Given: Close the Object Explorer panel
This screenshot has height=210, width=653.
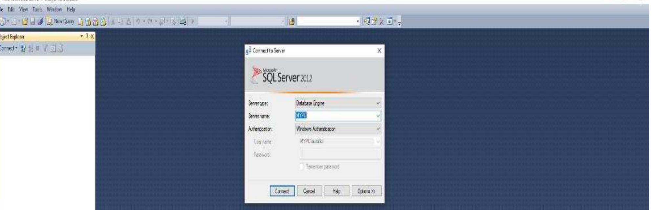Looking at the screenshot, I should [x=92, y=36].
